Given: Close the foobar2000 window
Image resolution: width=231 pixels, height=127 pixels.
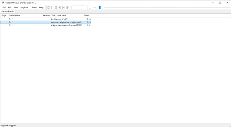Looking at the screenshot, I should 227,3.
